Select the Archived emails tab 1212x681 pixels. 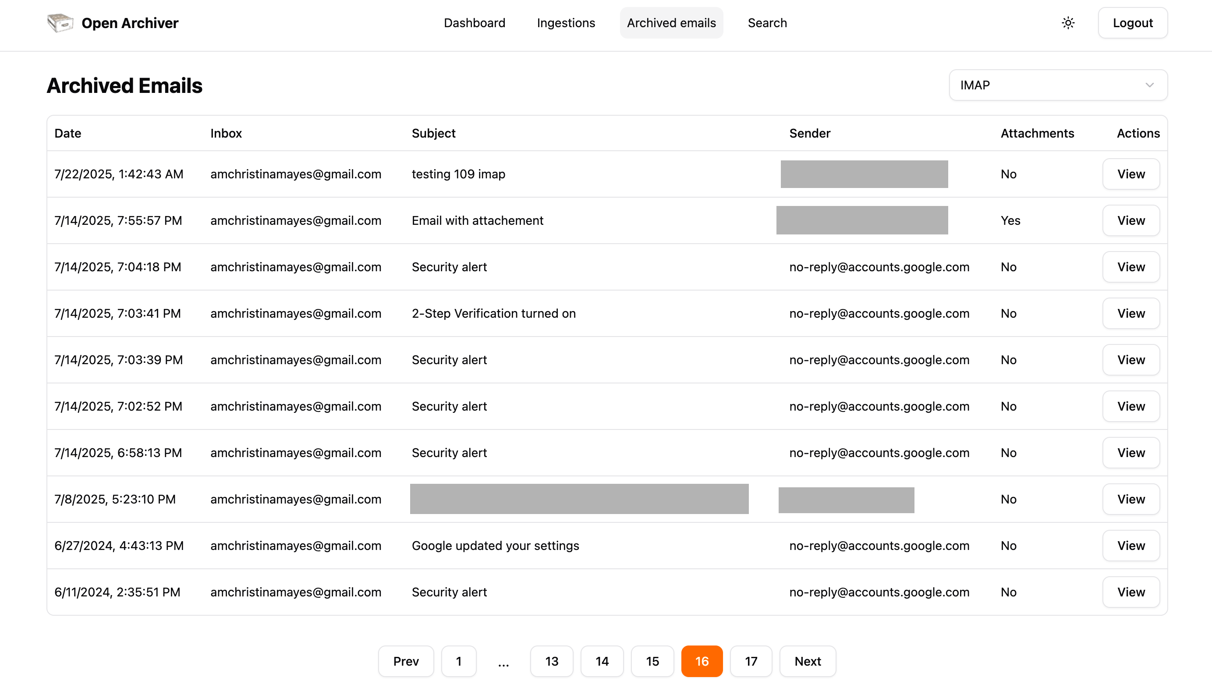click(x=671, y=23)
